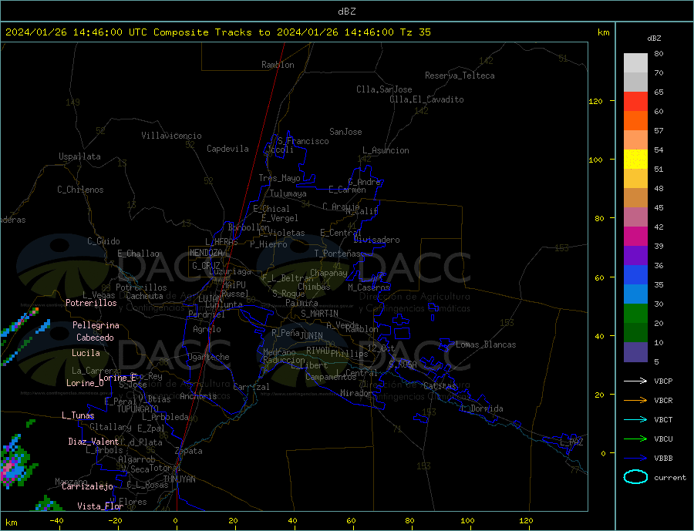
Task: Click the Carrizalejo pink label
Action: point(87,487)
